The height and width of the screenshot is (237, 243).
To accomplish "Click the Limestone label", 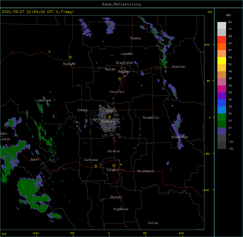I will [43, 100].
